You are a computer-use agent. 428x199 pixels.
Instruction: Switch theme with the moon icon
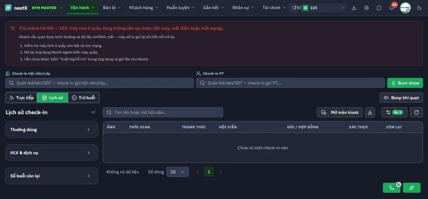[419, 8]
